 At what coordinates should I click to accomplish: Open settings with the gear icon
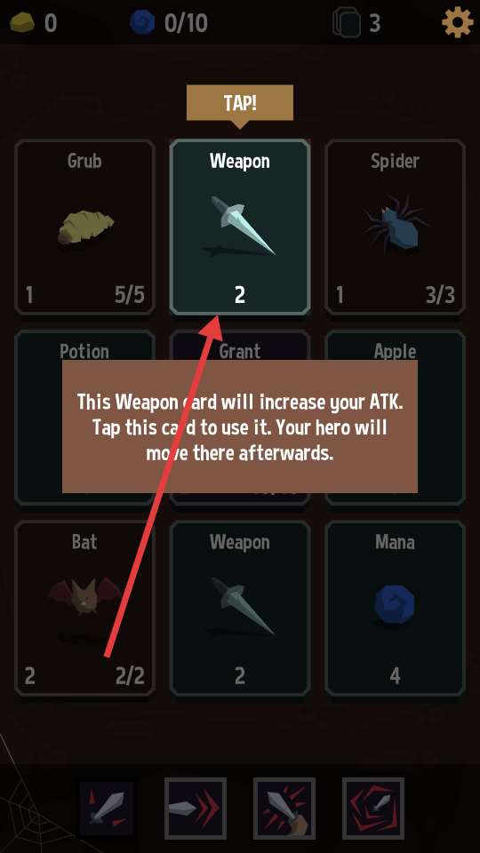457,22
